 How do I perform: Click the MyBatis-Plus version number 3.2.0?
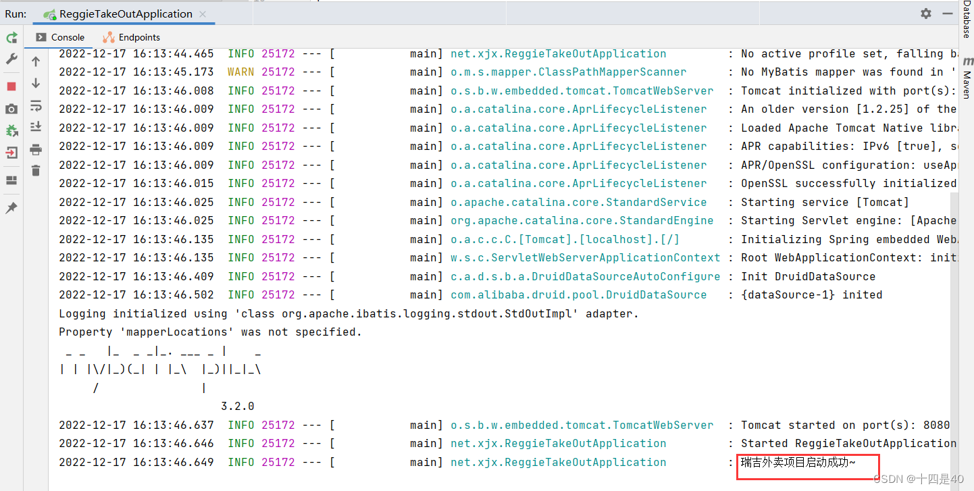coord(238,407)
